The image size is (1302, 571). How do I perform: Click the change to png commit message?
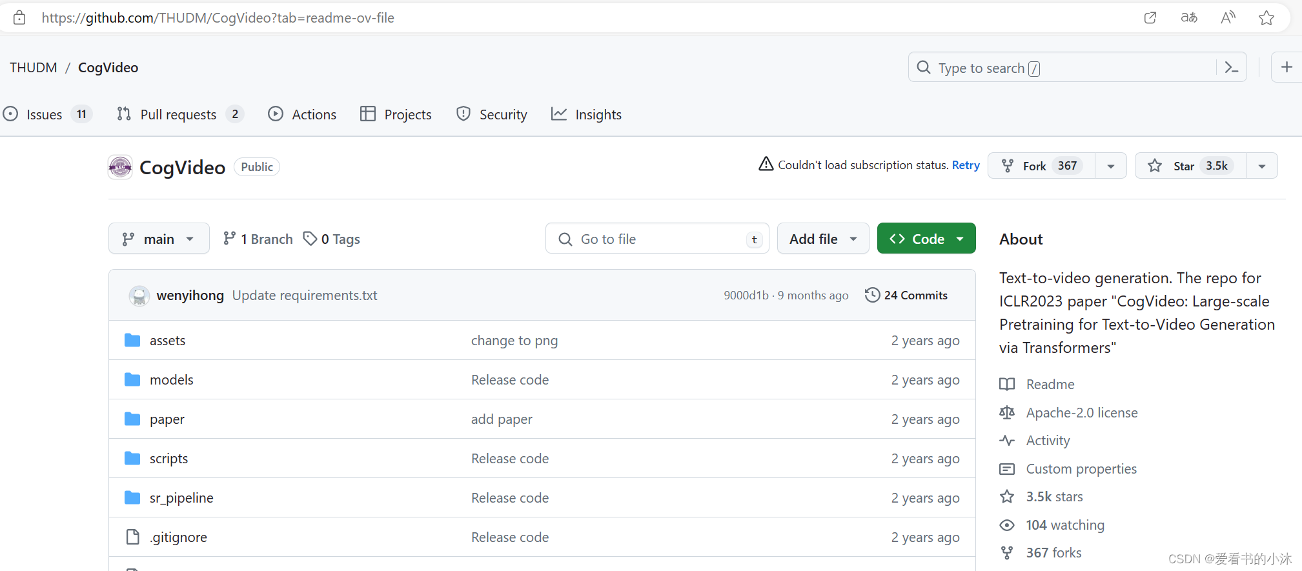click(514, 341)
